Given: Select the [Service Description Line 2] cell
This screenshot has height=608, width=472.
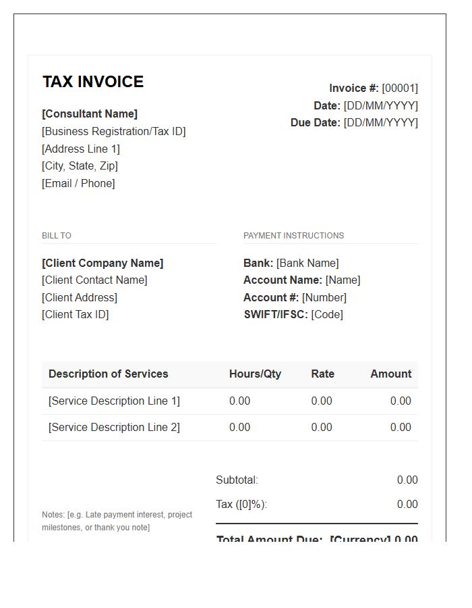Looking at the screenshot, I should 114,428.
